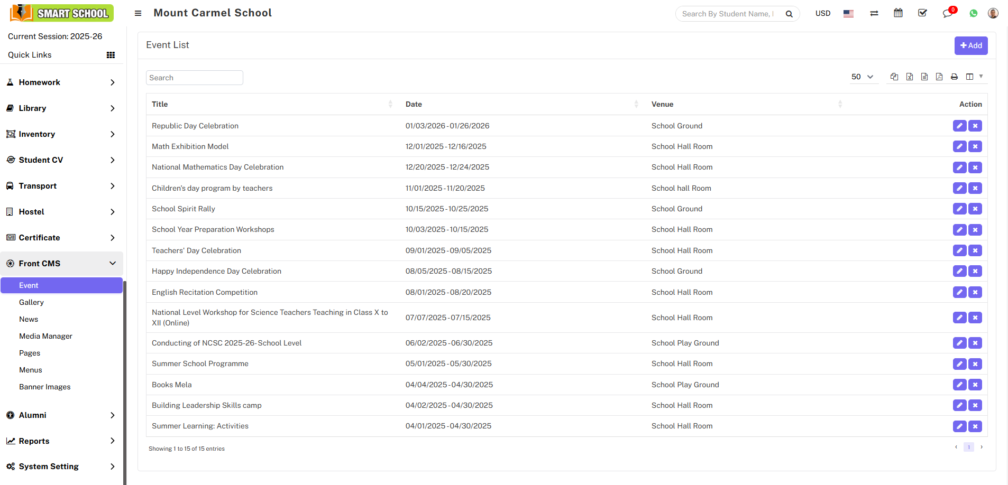
Task: Open the calendar icon in header
Action: pyautogui.click(x=898, y=13)
